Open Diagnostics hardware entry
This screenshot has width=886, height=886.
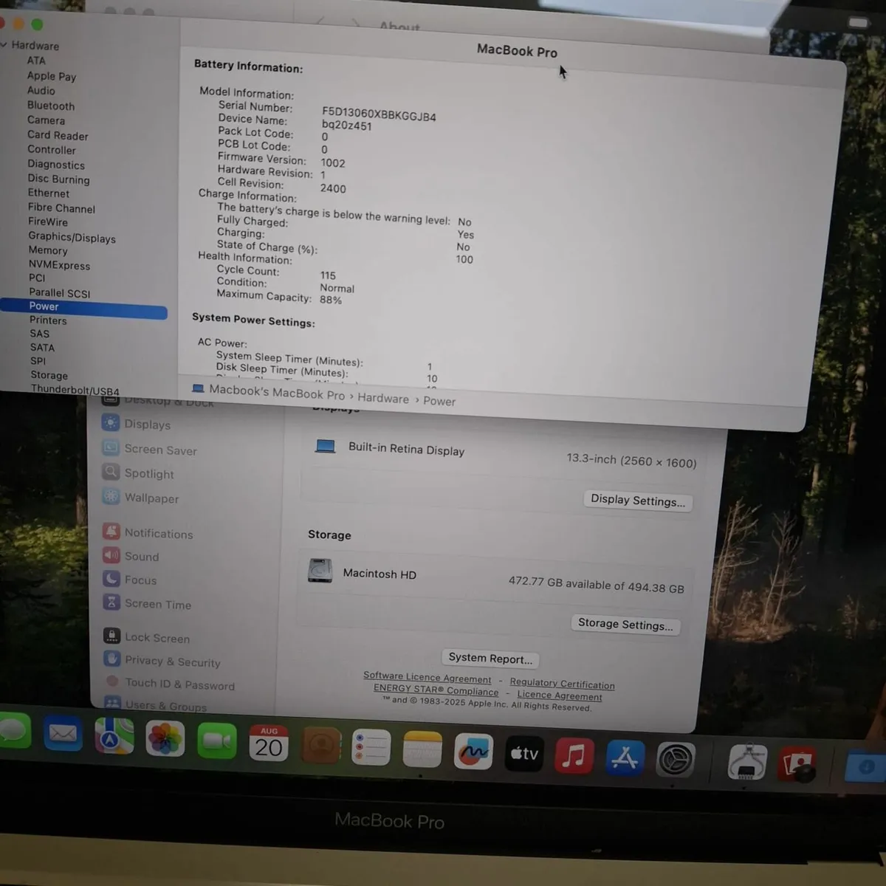pyautogui.click(x=56, y=165)
